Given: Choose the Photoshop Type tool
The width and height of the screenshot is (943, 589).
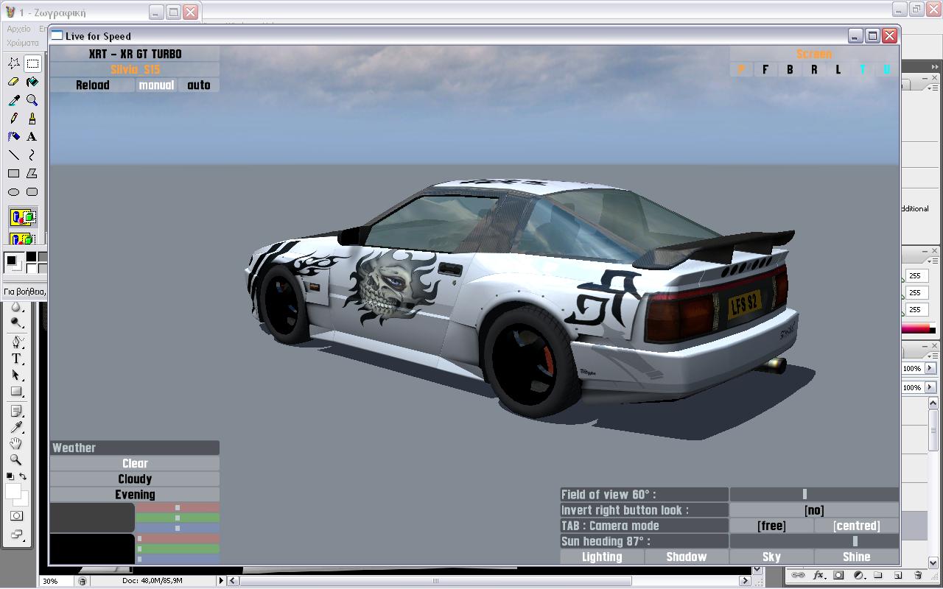Looking at the screenshot, I should click(x=16, y=359).
